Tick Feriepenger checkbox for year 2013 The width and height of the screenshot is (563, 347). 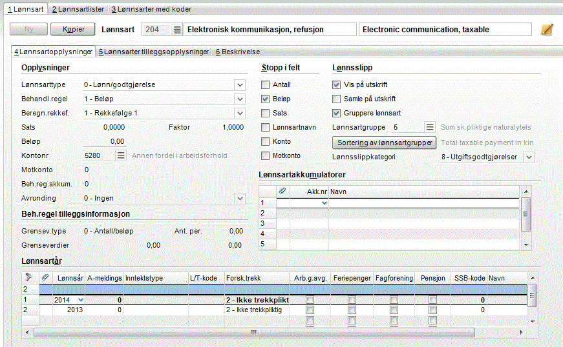(x=352, y=310)
